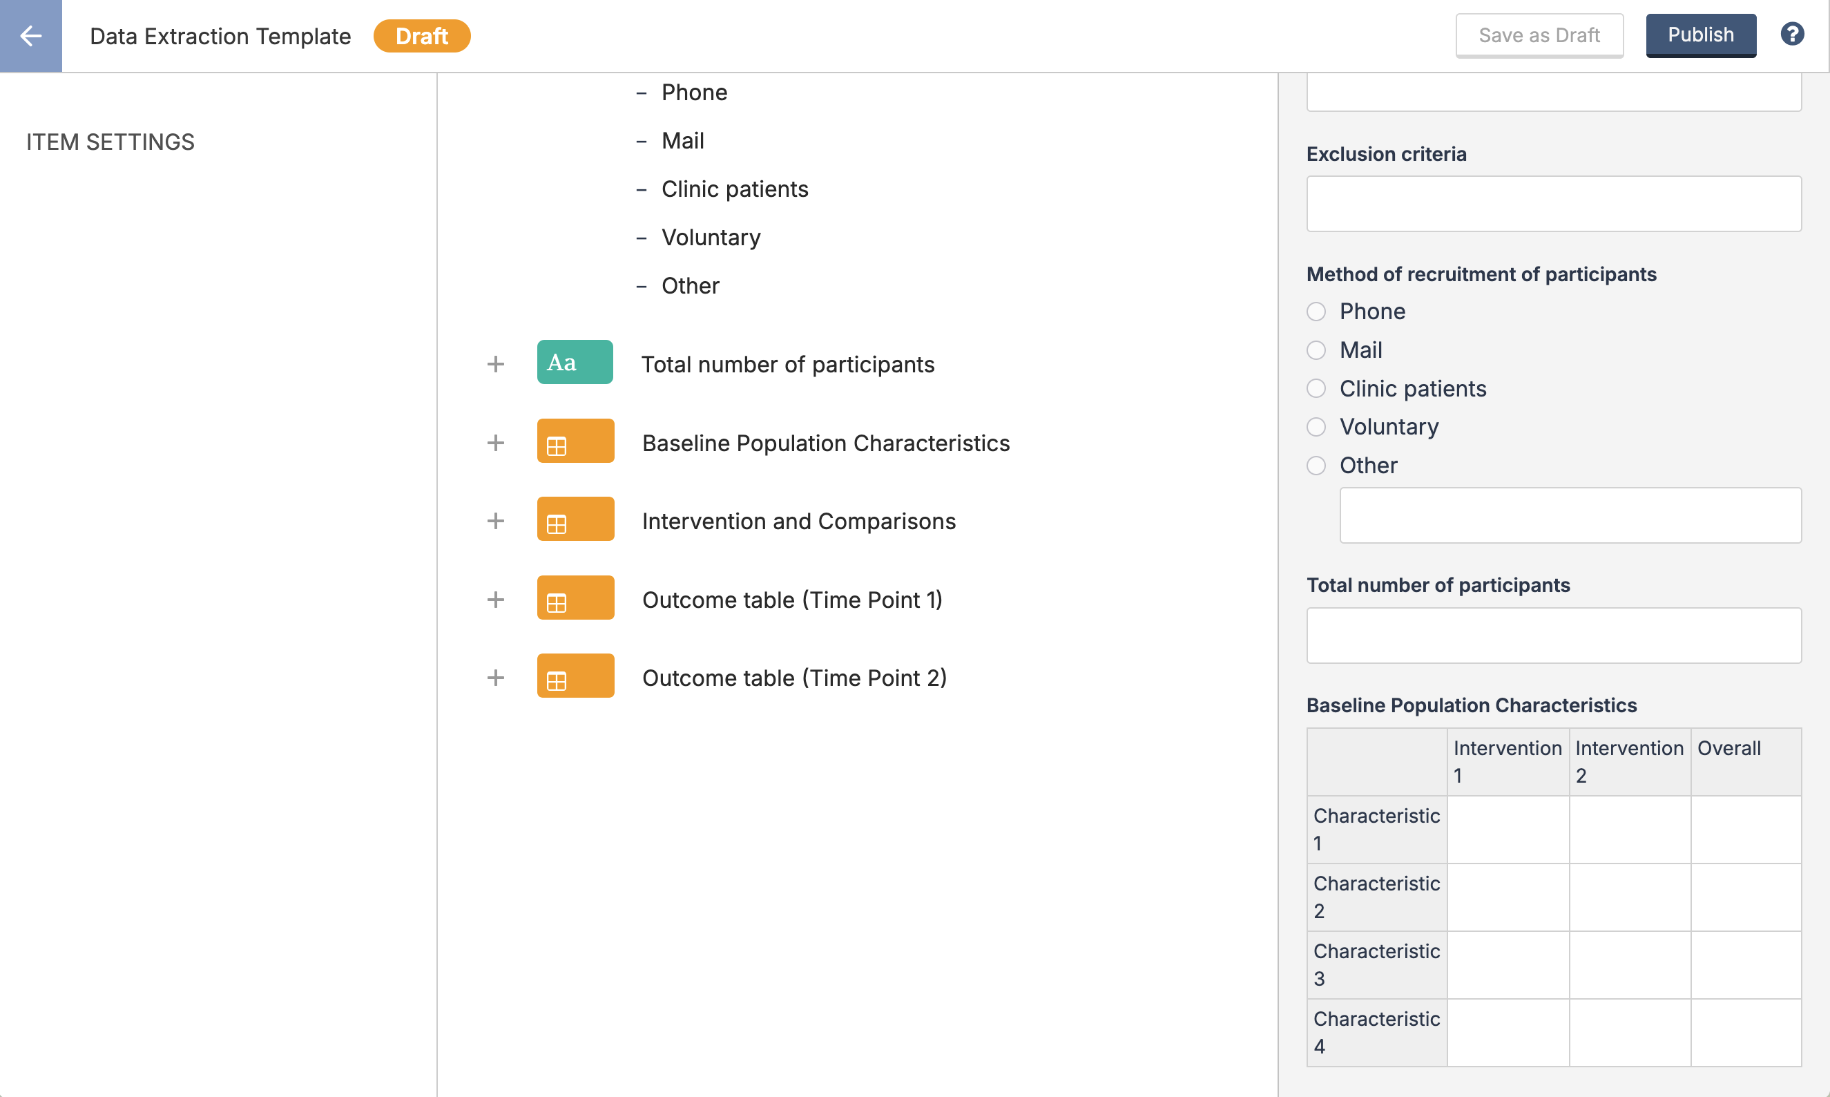Click the table icon for Baseline Population Characteristics
The image size is (1830, 1097).
pos(575,441)
